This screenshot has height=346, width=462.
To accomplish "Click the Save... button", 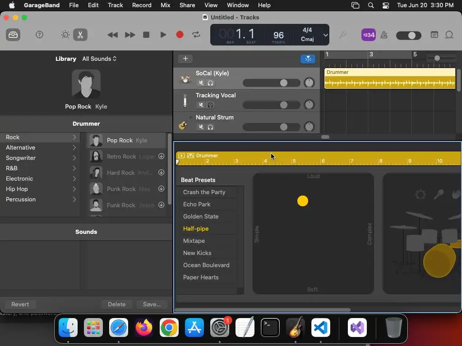I will [x=152, y=304].
